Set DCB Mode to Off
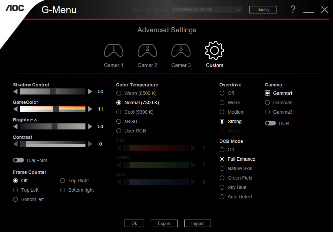Screen dimensions: 333x232 (227, 150)
